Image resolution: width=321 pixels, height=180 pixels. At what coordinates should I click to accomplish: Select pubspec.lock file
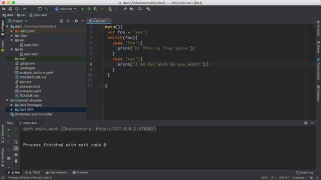28,86
